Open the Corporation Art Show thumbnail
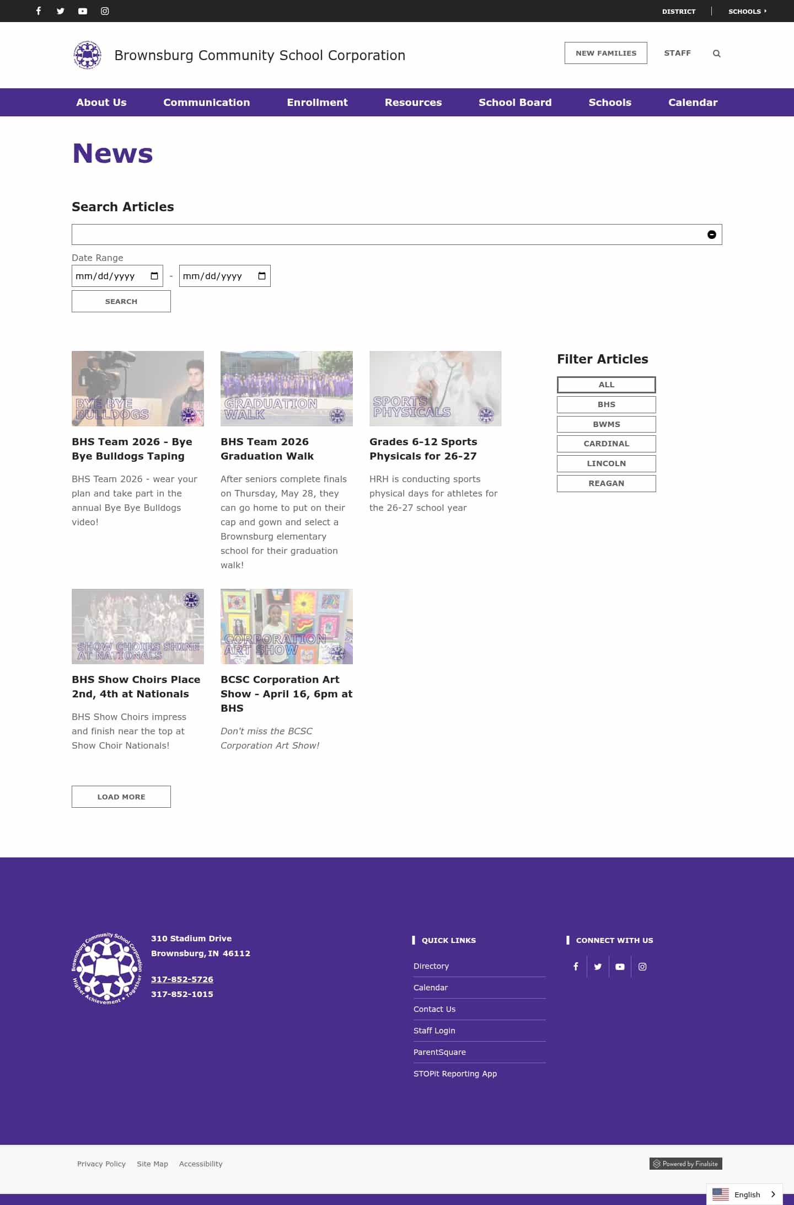 (287, 626)
